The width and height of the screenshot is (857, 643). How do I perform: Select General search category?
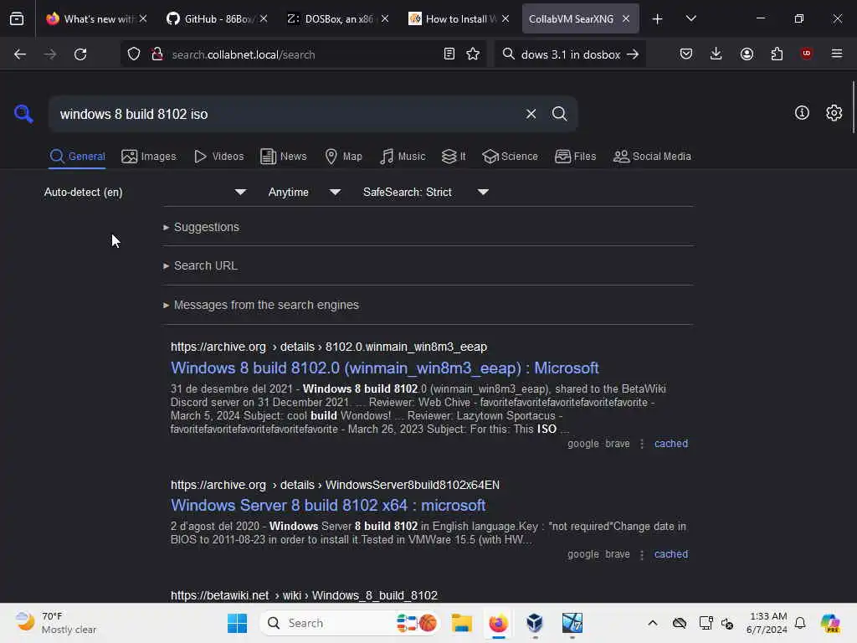[77, 157]
